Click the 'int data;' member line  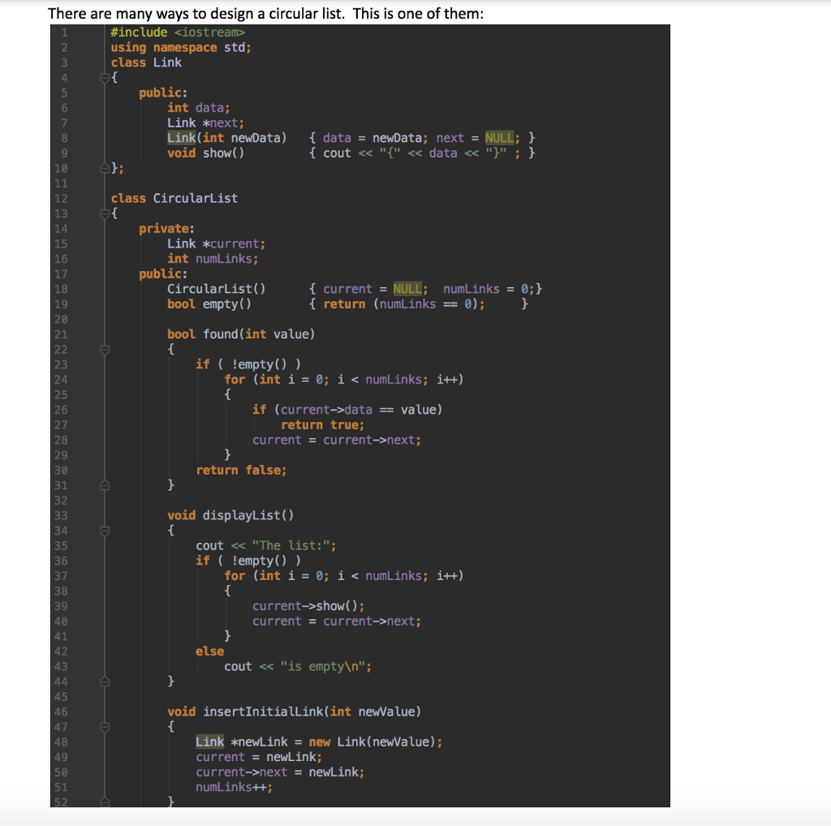coord(199,108)
